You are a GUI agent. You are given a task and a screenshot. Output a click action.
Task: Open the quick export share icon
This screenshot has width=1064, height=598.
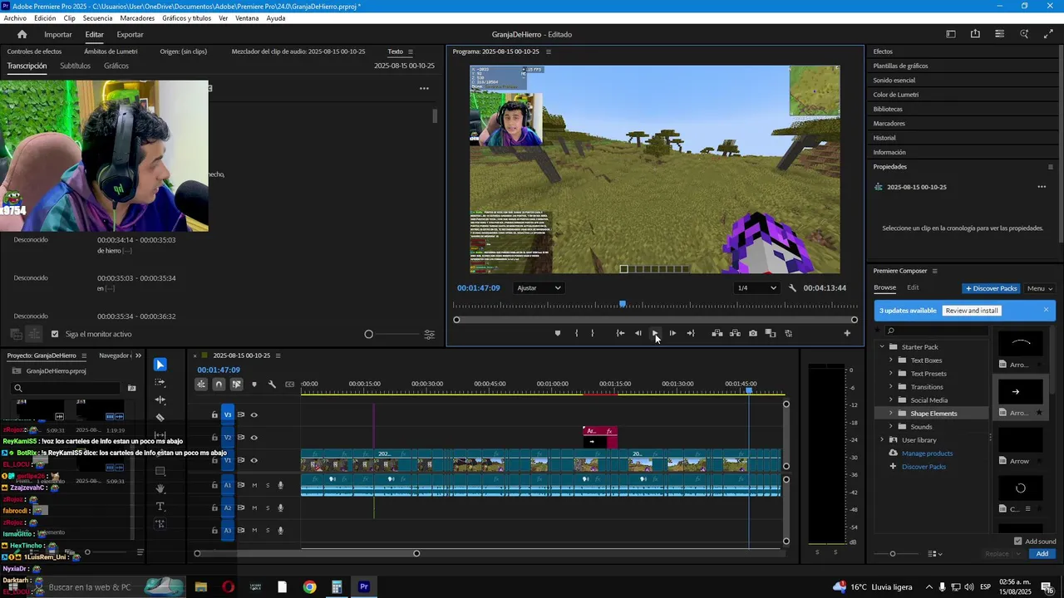click(975, 34)
